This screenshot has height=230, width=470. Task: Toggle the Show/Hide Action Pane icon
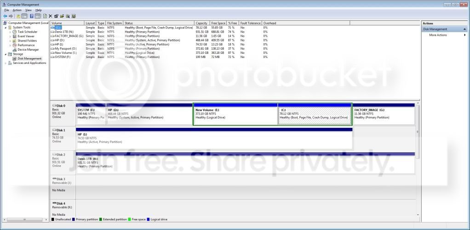(37, 16)
